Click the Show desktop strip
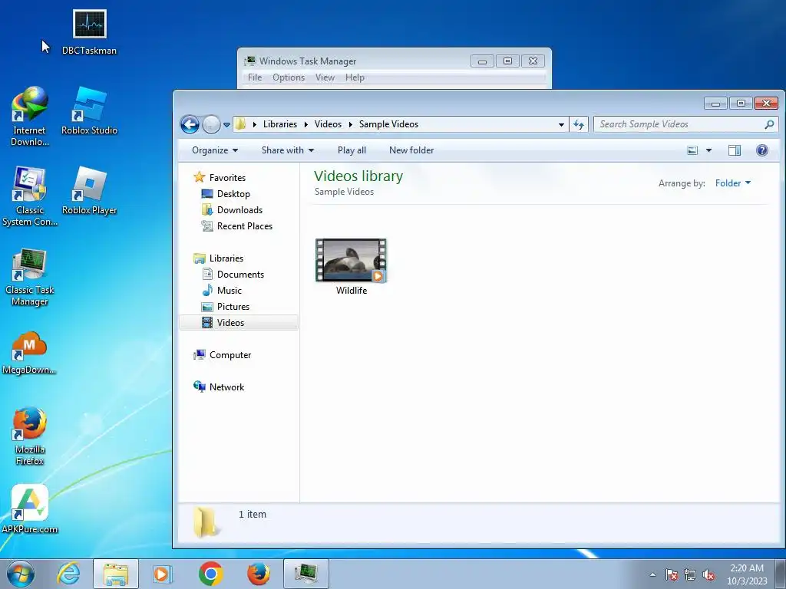786x589 pixels. pos(781,574)
